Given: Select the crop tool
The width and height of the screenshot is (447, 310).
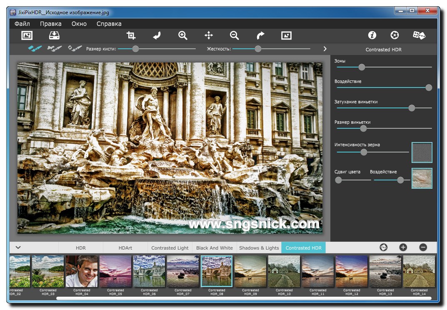Looking at the screenshot, I should click(131, 35).
